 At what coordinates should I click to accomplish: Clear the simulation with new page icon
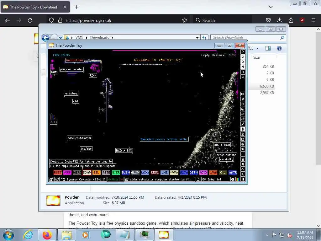coord(198,179)
